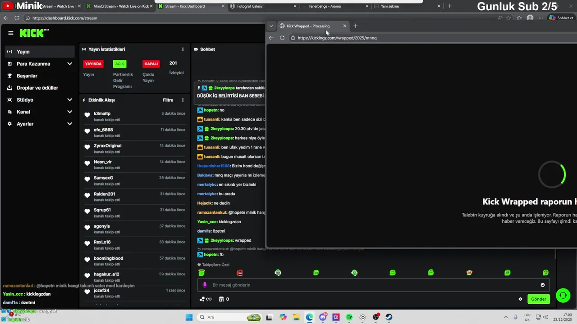Click microphone icon in message field
This screenshot has height=324, width=577.
tap(205, 285)
